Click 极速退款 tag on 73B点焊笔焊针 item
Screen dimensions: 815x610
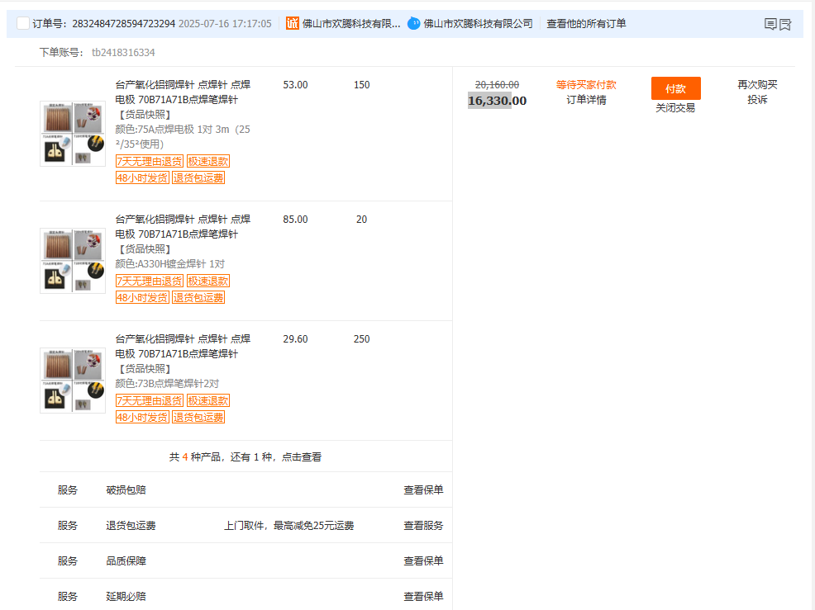point(208,401)
